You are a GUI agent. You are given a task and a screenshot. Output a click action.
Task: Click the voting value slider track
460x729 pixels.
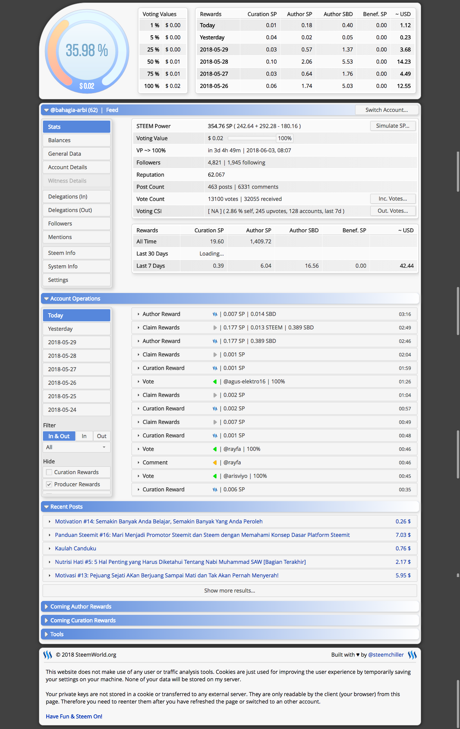pos(252,138)
